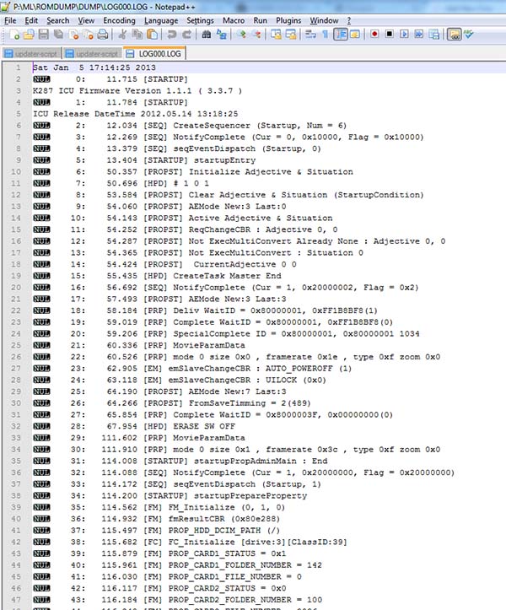This screenshot has height=610, width=506.
Task: Toggle the Indent guide toolbar button
Action: point(342,35)
